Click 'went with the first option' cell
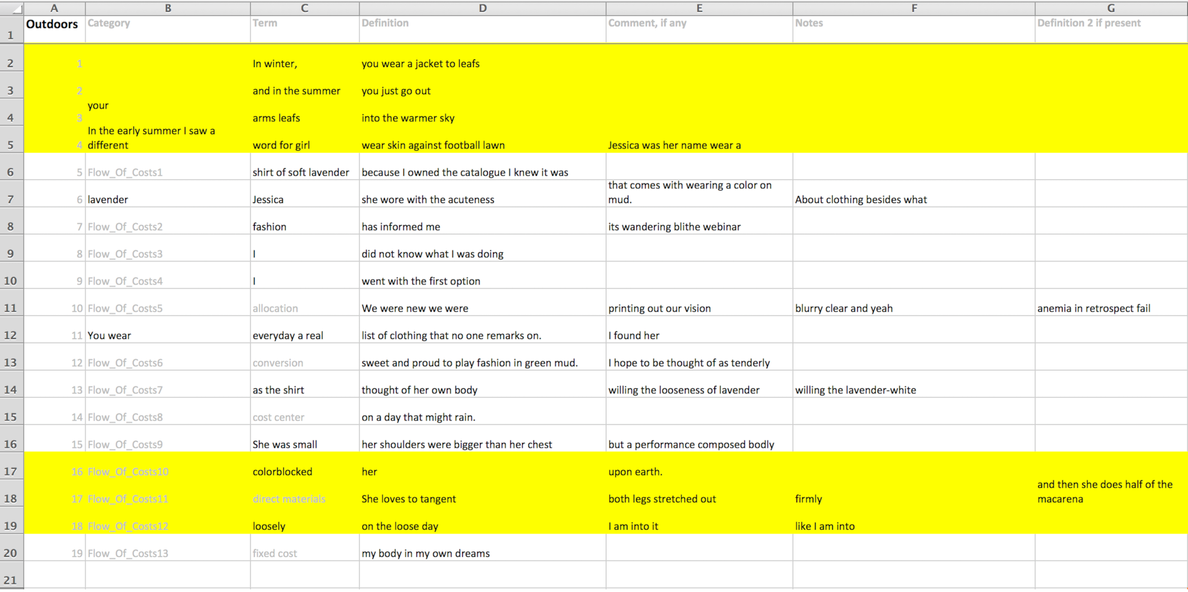This screenshot has width=1188, height=592. click(x=482, y=276)
